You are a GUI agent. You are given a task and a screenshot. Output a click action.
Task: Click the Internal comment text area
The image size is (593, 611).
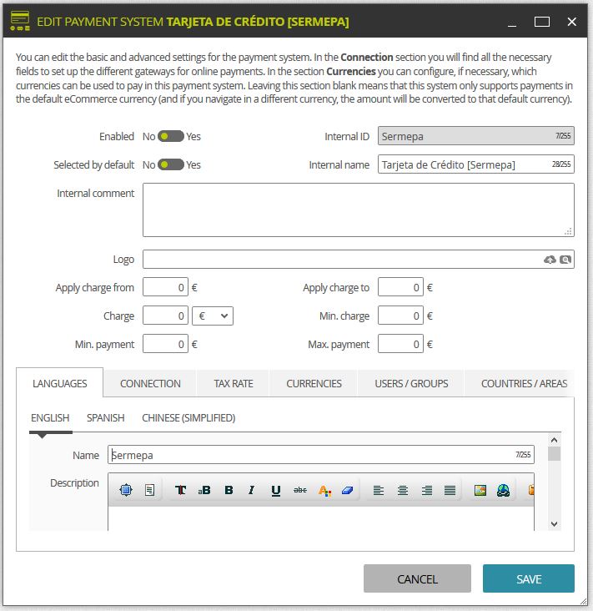[x=358, y=210]
